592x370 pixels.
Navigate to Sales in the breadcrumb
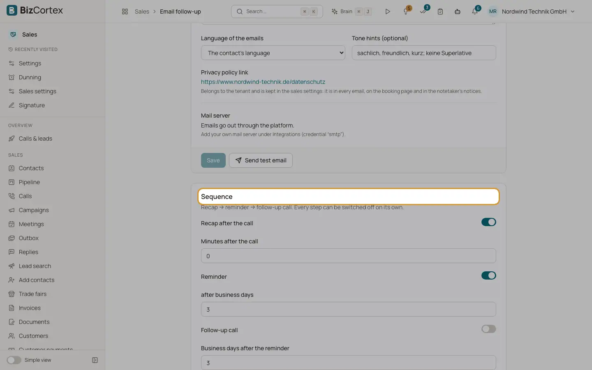coord(142,12)
